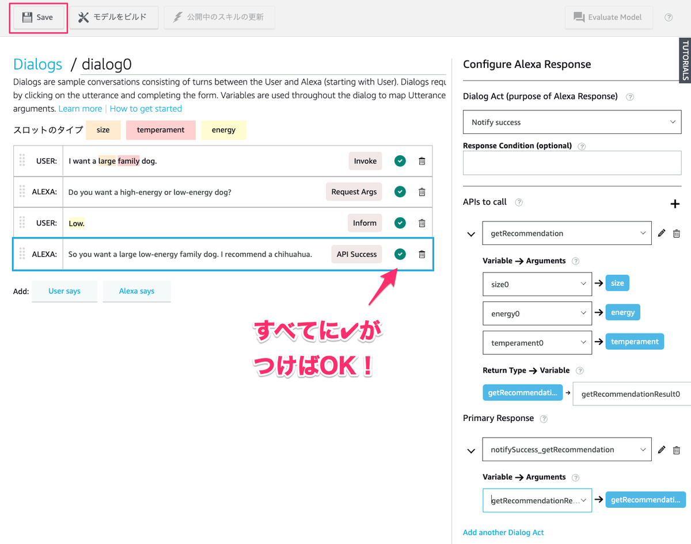Select 'So you want a large low-energy family dog' line

pos(190,254)
